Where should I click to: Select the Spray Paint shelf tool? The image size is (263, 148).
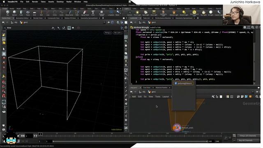(85, 13)
